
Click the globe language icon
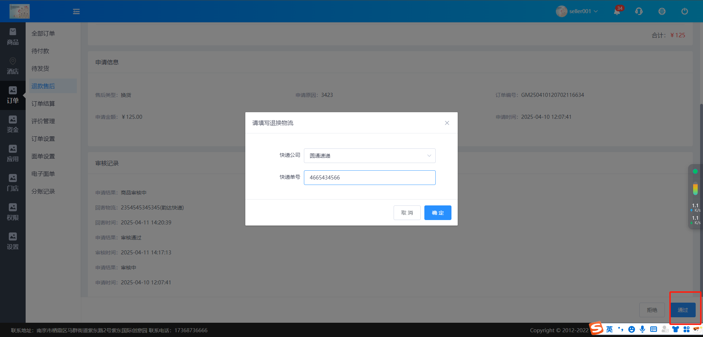pyautogui.click(x=662, y=11)
